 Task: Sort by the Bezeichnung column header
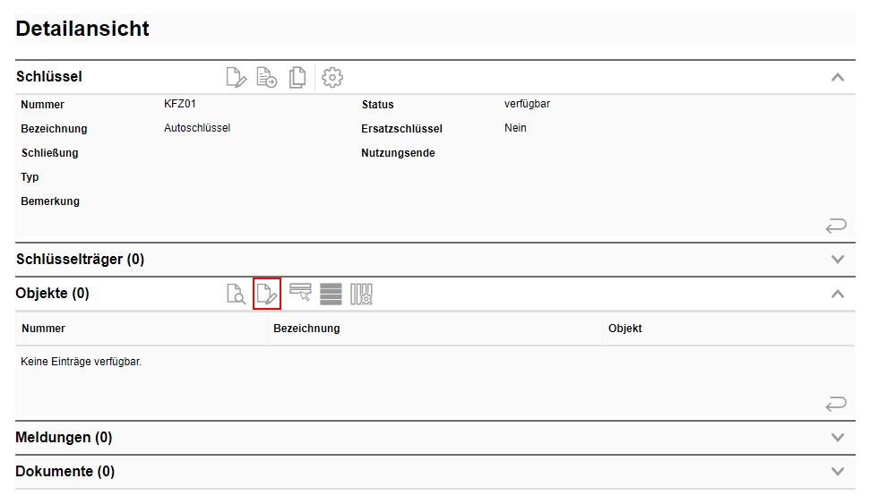[306, 329]
